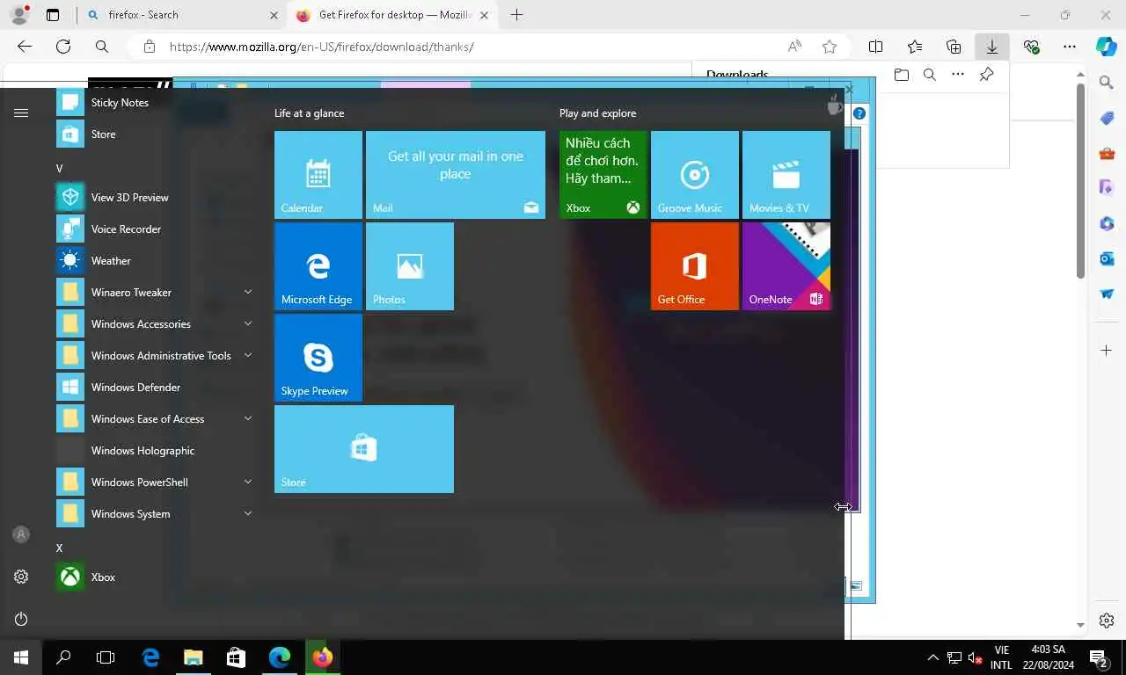Open taskbar Search
This screenshot has height=675, width=1126.
click(x=63, y=657)
